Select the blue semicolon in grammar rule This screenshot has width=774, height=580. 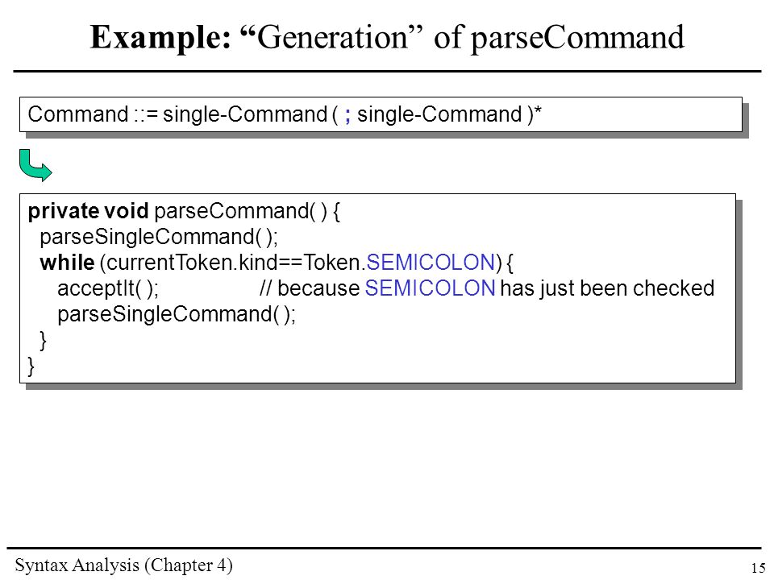tap(347, 115)
